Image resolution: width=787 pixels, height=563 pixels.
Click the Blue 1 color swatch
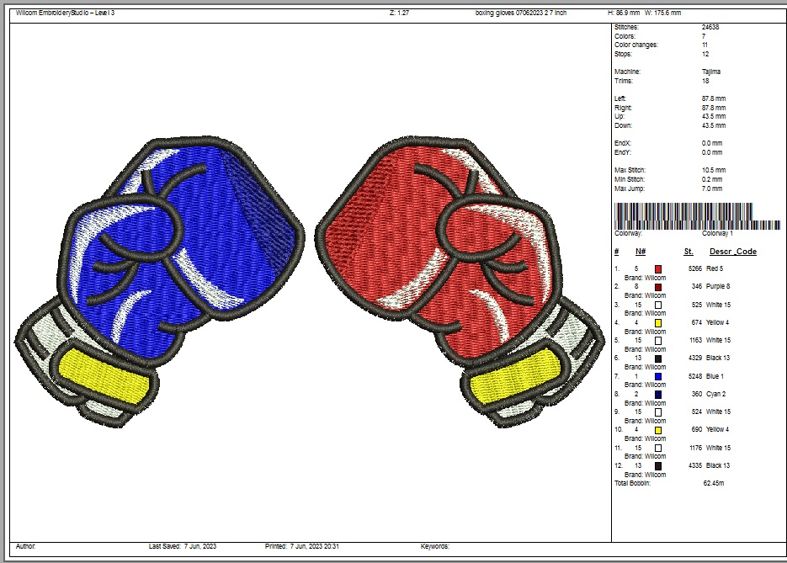pyautogui.click(x=658, y=376)
